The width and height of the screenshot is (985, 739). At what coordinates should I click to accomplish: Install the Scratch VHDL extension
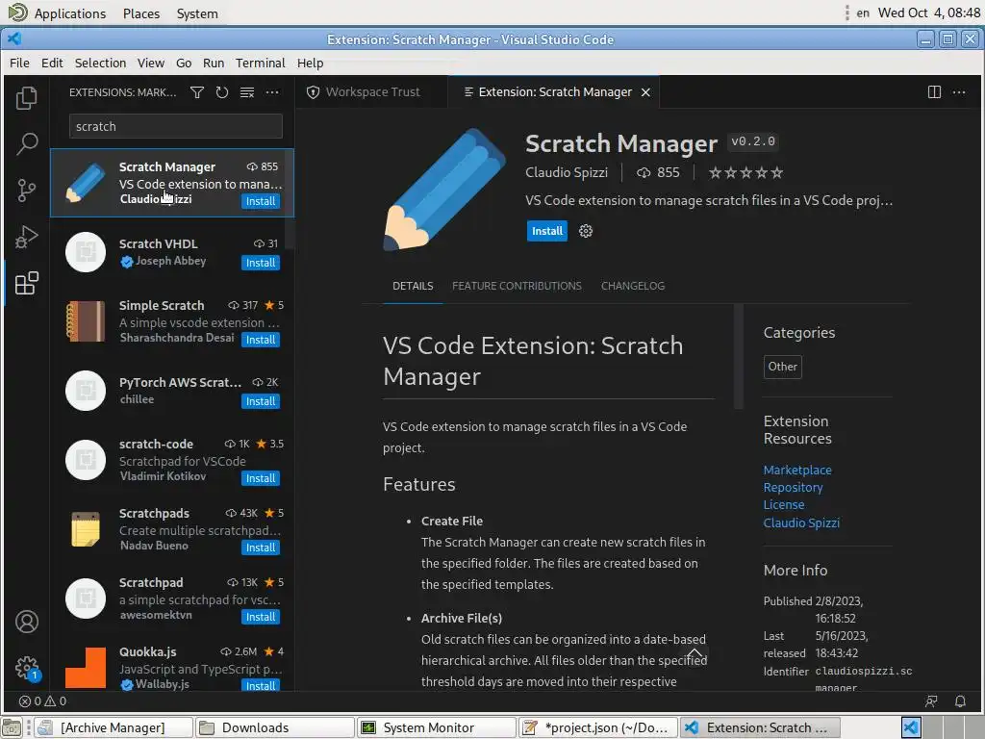260,263
